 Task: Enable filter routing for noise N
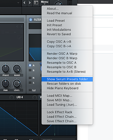point(30,78)
